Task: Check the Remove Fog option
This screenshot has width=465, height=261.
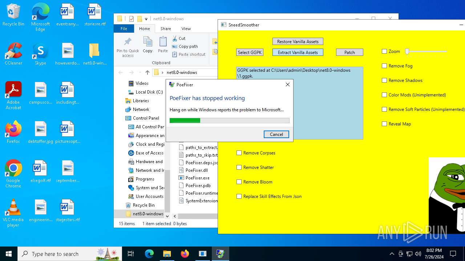Action: point(384,66)
